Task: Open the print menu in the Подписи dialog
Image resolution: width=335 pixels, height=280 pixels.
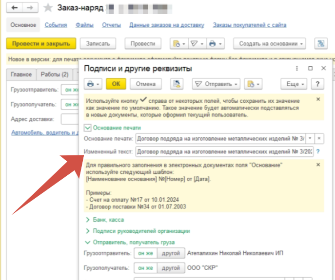Action: (x=93, y=84)
